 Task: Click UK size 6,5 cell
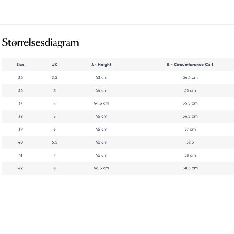pyautogui.click(x=54, y=142)
